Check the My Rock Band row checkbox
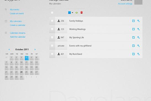The image size is (151, 101). [x=52, y=54]
